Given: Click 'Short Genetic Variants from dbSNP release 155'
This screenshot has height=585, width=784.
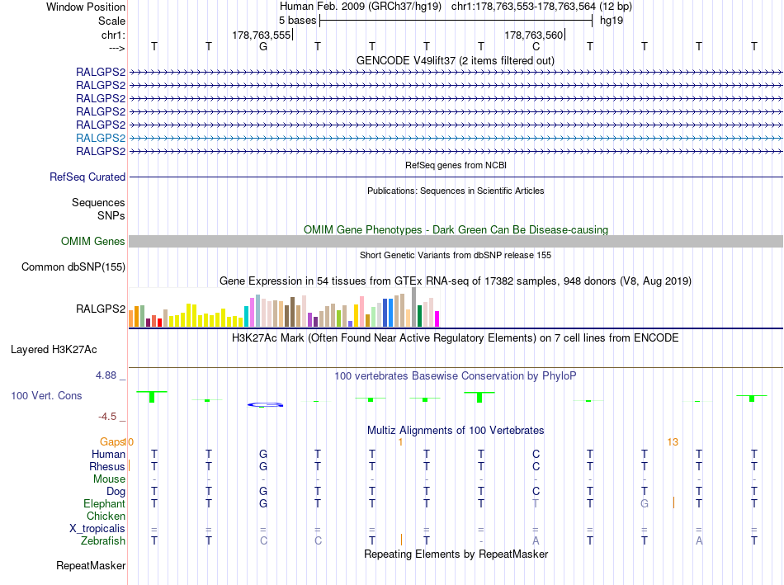Looking at the screenshot, I should coord(456,255).
